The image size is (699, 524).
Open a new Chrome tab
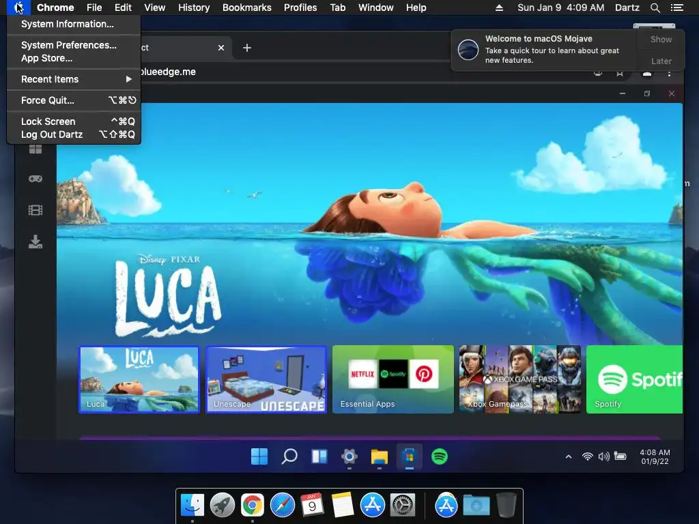coord(247,48)
